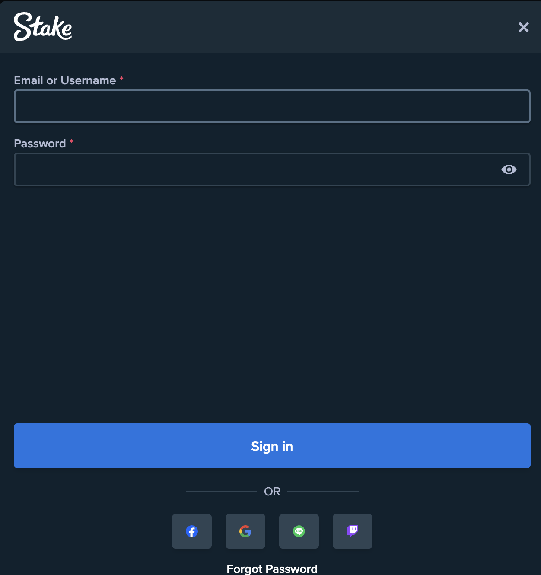Viewport: 541px width, 575px height.
Task: Focus the Email or Username field
Action: (272, 106)
